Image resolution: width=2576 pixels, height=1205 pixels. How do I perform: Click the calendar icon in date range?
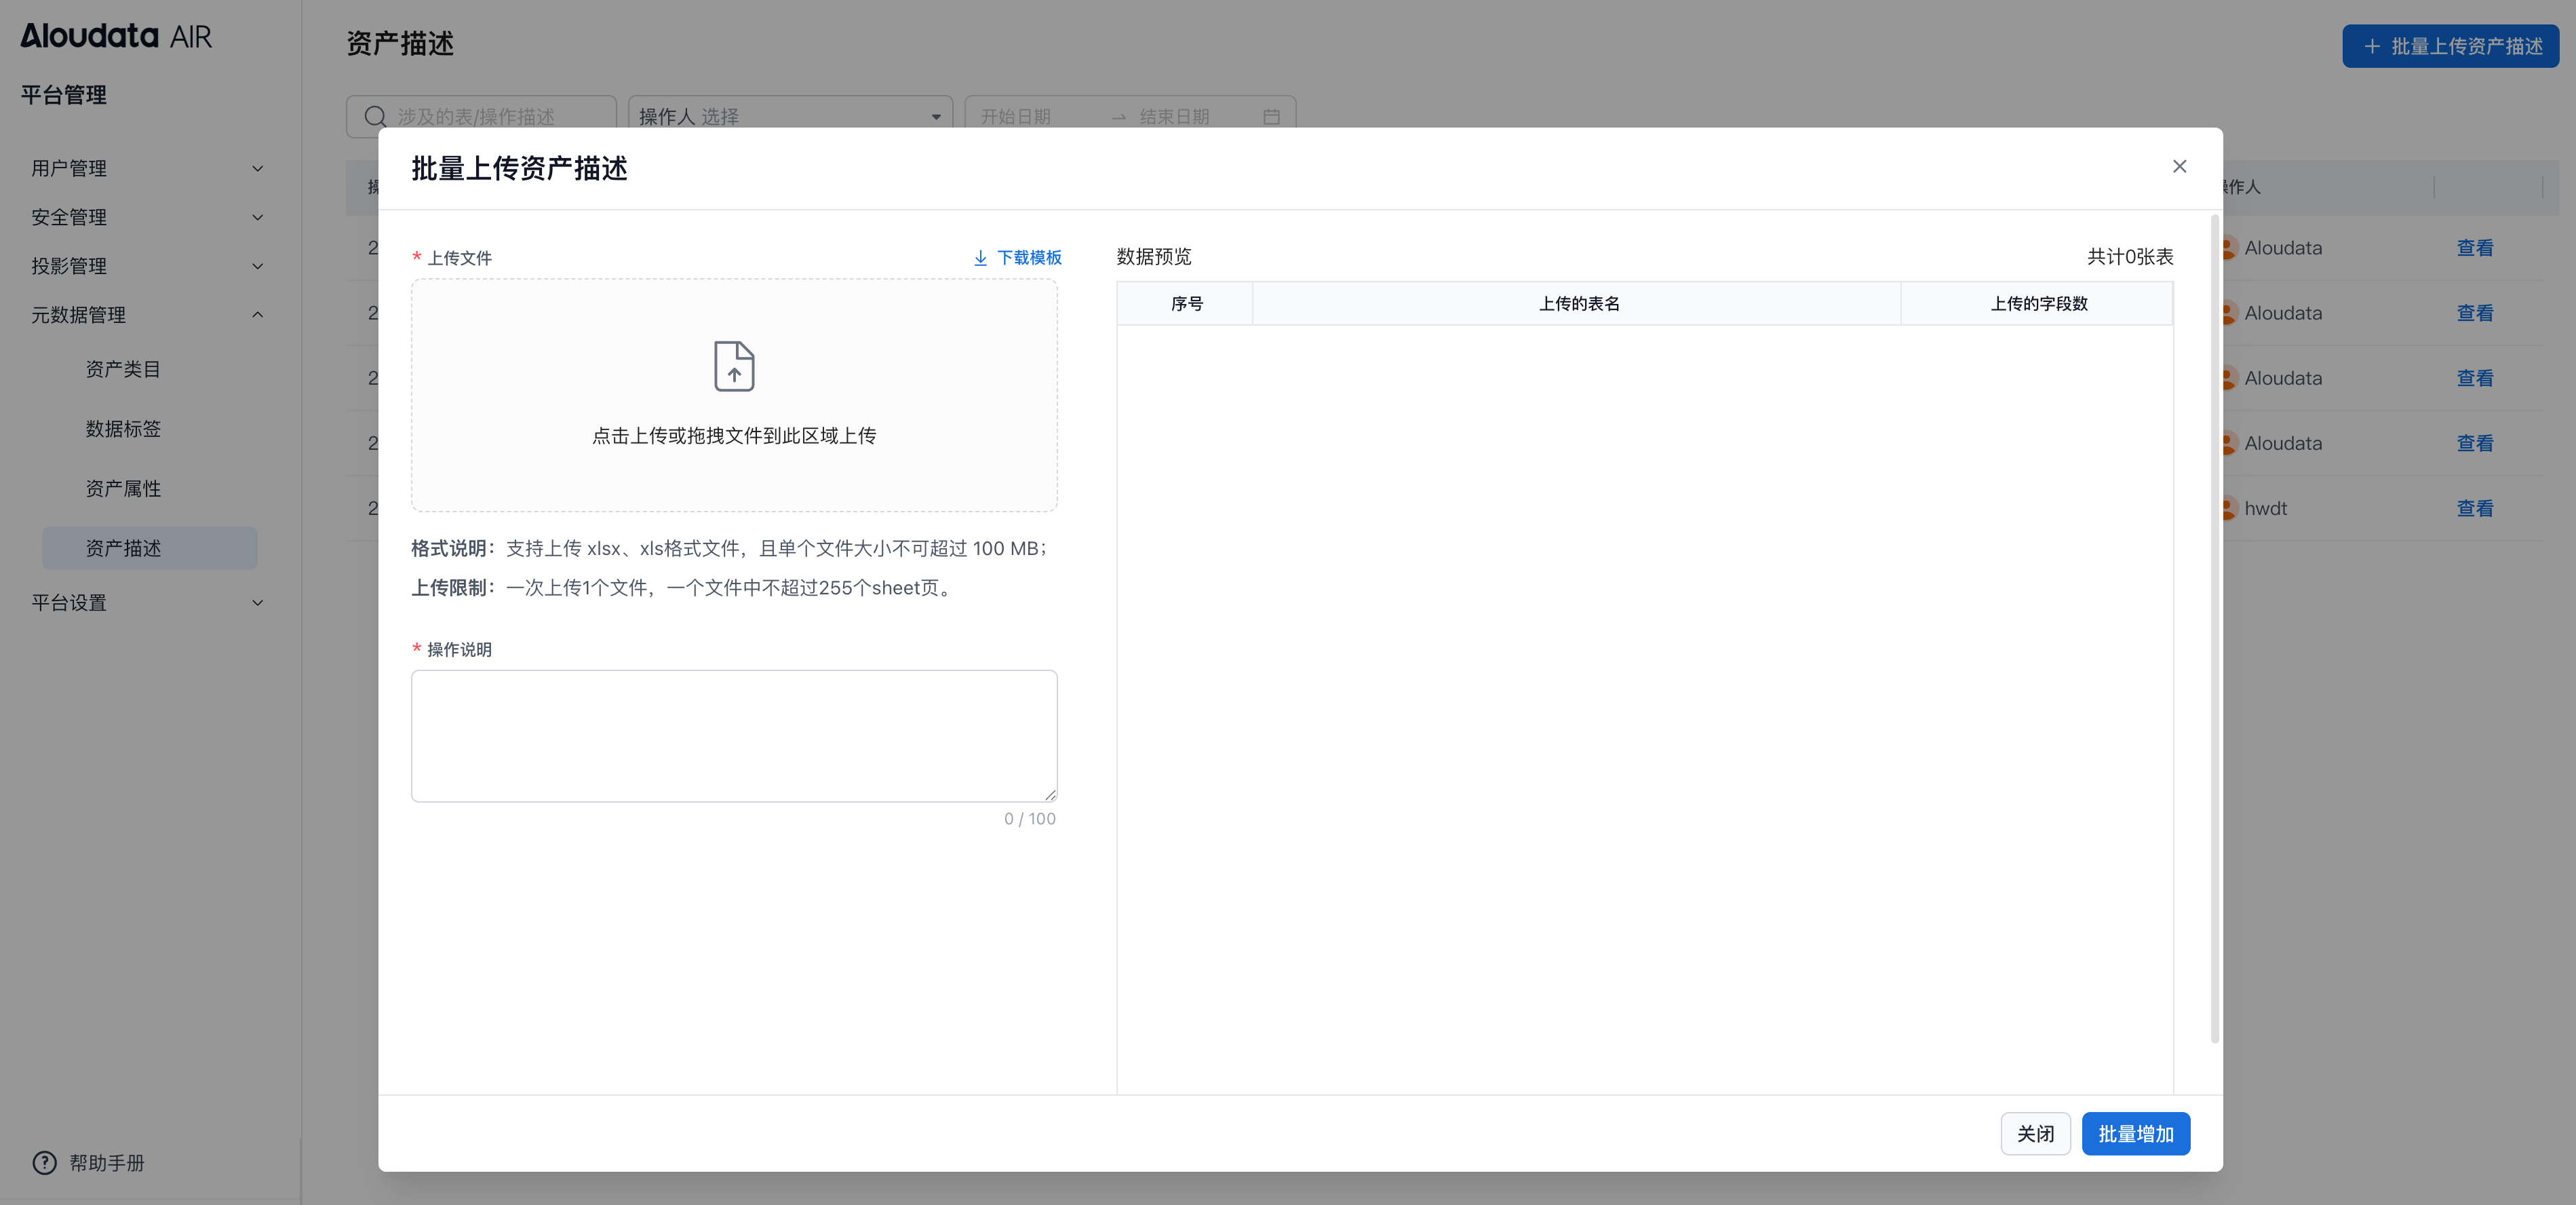tap(1271, 117)
